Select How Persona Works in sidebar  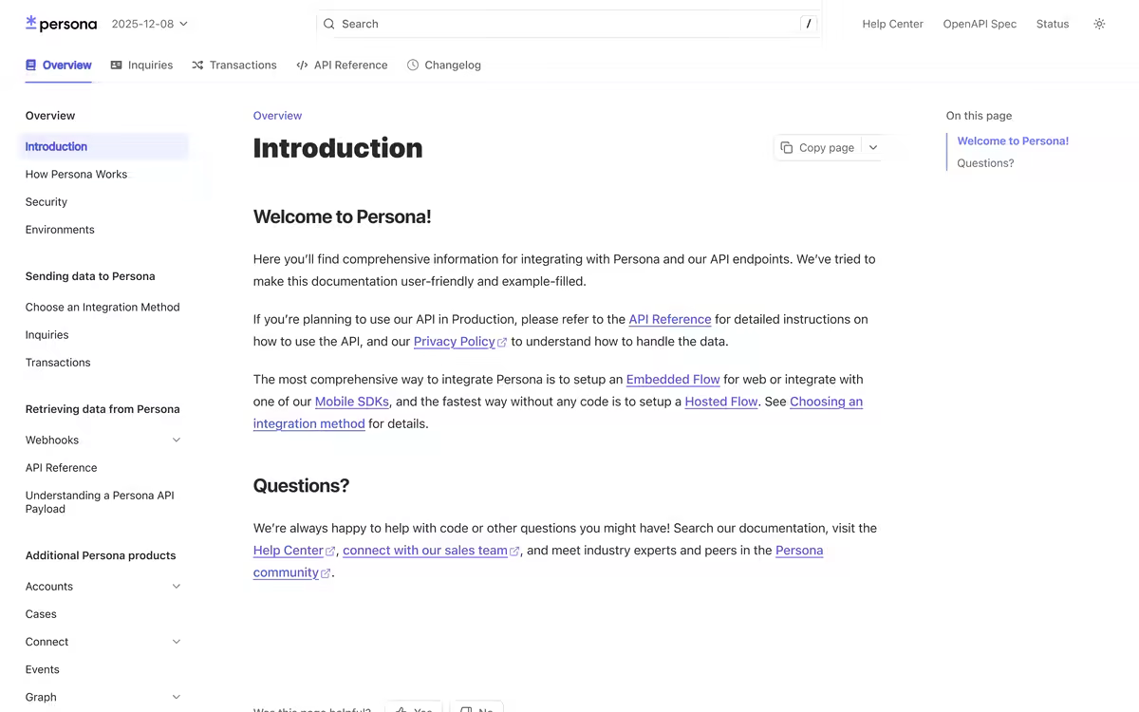pos(76,175)
